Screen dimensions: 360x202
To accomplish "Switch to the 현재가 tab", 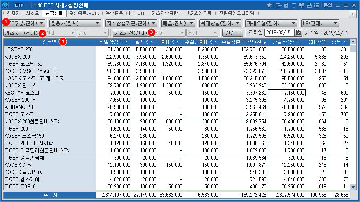I will click(x=13, y=13).
